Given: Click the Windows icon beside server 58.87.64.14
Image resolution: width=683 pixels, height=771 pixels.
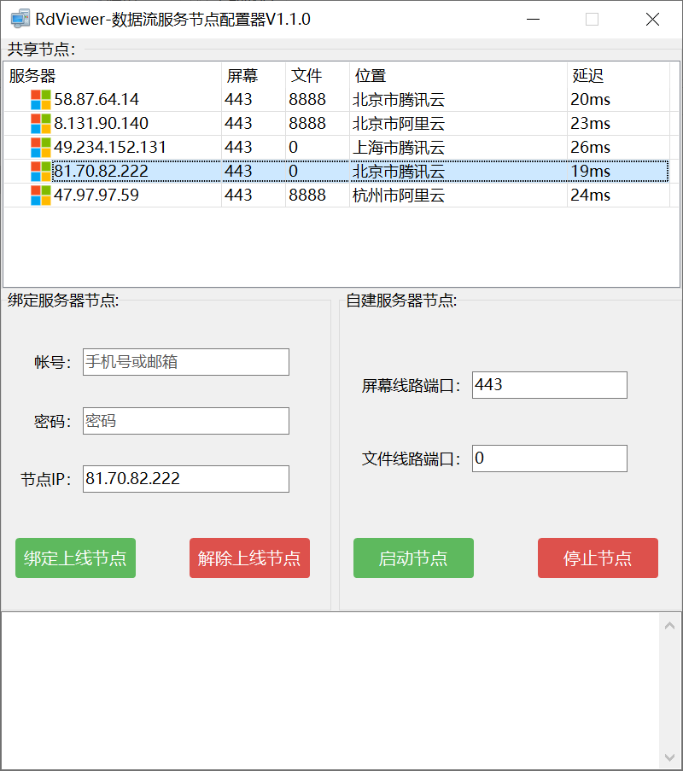Looking at the screenshot, I should [x=40, y=99].
